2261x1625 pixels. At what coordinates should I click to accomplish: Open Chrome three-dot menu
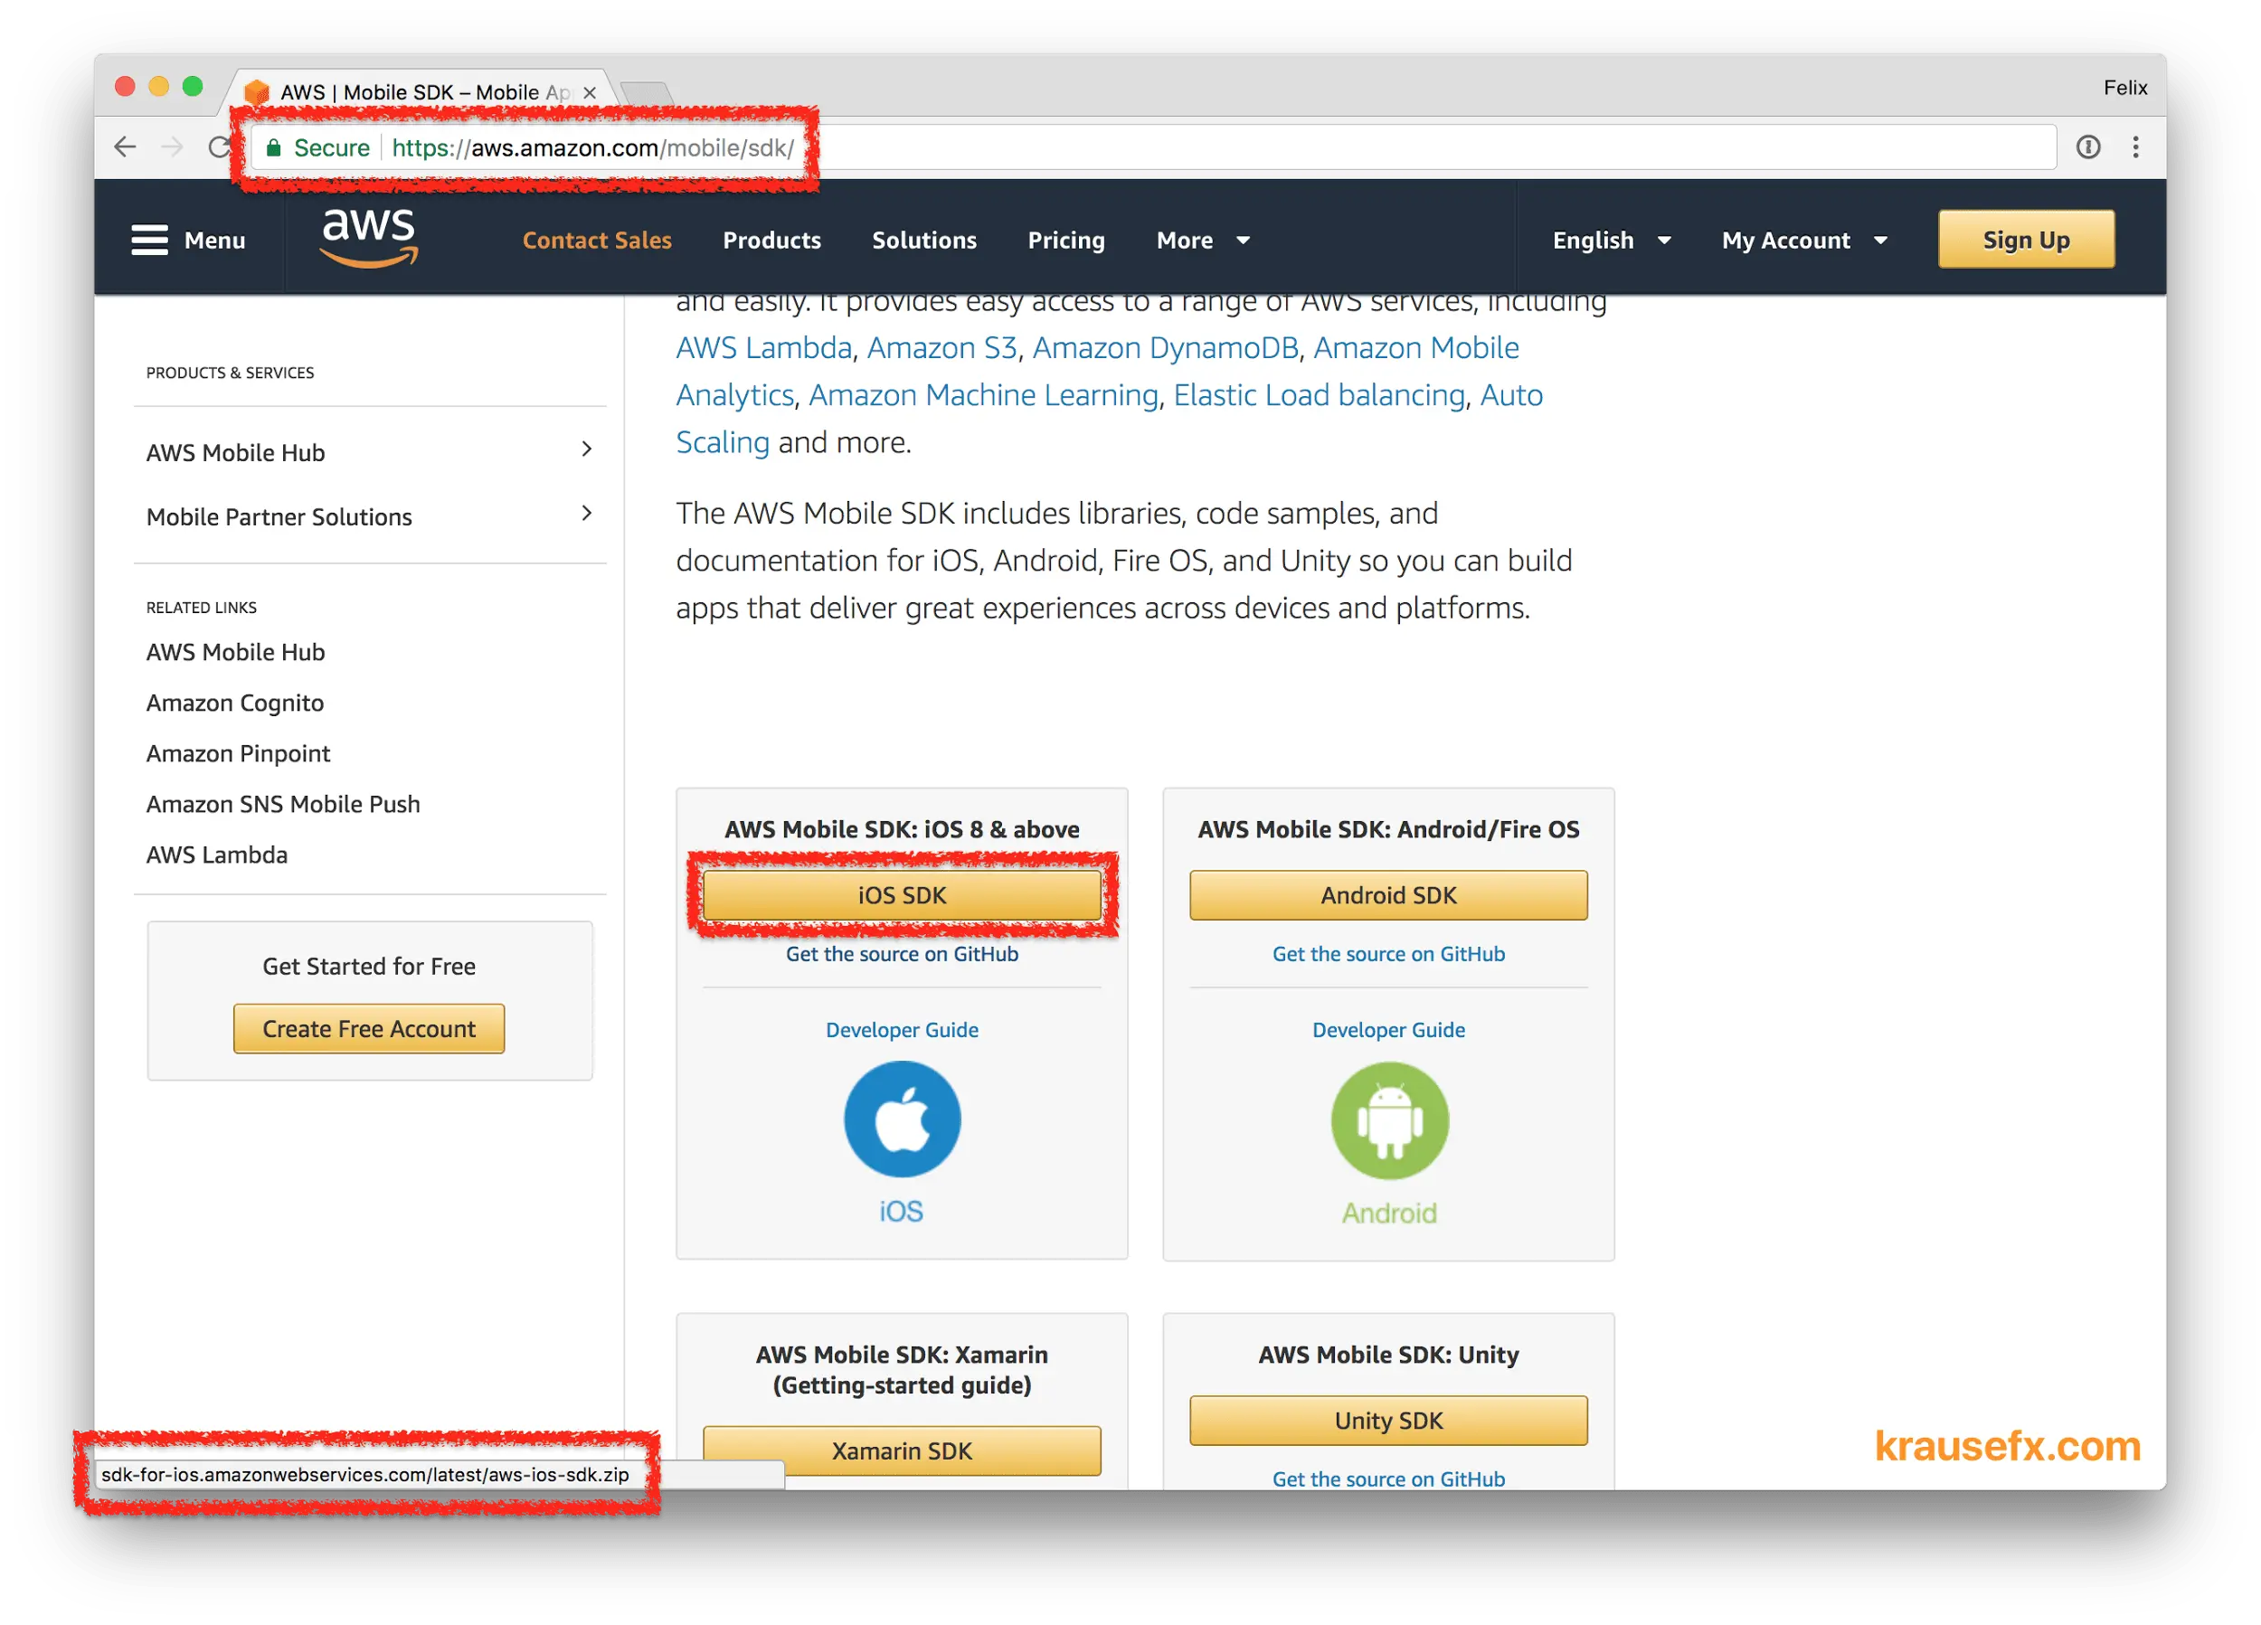pyautogui.click(x=2134, y=147)
